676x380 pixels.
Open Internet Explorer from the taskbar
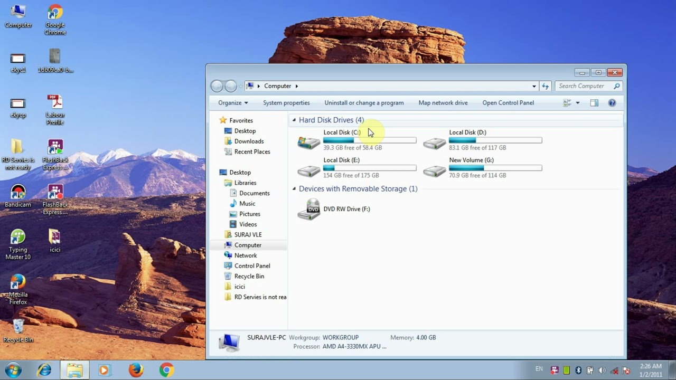tap(44, 370)
